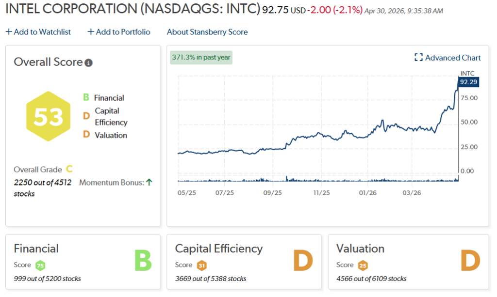Click the Financial score 75 hexagon badge
This screenshot has height=297, width=497.
coord(40,266)
